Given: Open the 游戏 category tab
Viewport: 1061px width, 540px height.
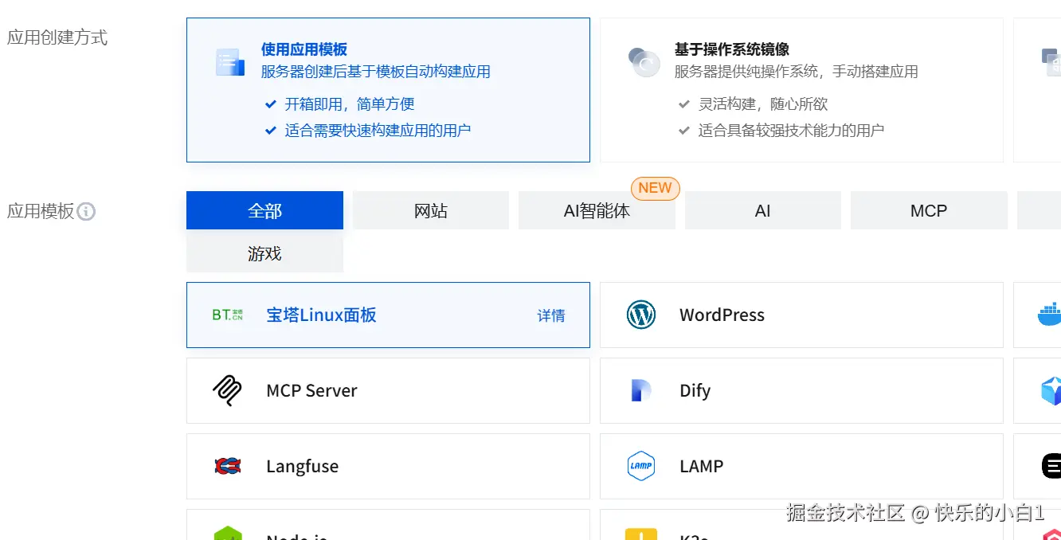Looking at the screenshot, I should pyautogui.click(x=264, y=253).
